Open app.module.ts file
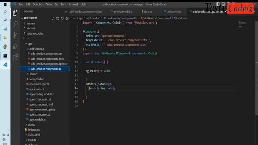258x145 pixels. coord(37,120)
